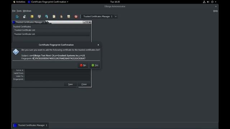Open the Trusted Certificates Manager 1 window dropdown

coord(100,16)
